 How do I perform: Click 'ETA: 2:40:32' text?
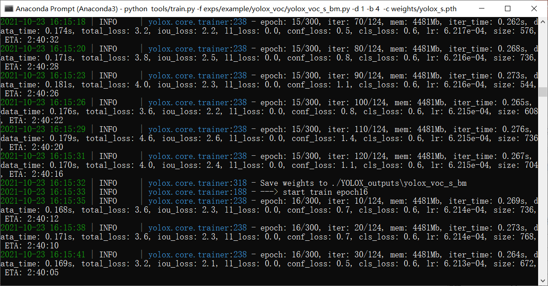click(32, 40)
